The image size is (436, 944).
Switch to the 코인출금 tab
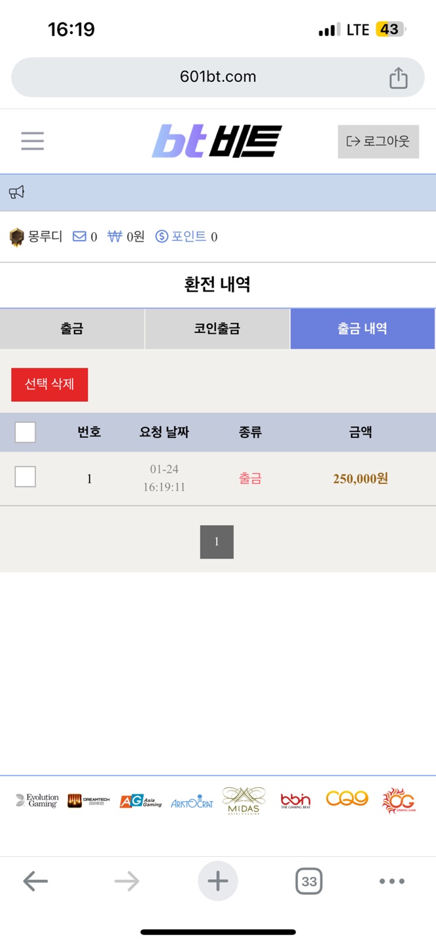click(217, 328)
